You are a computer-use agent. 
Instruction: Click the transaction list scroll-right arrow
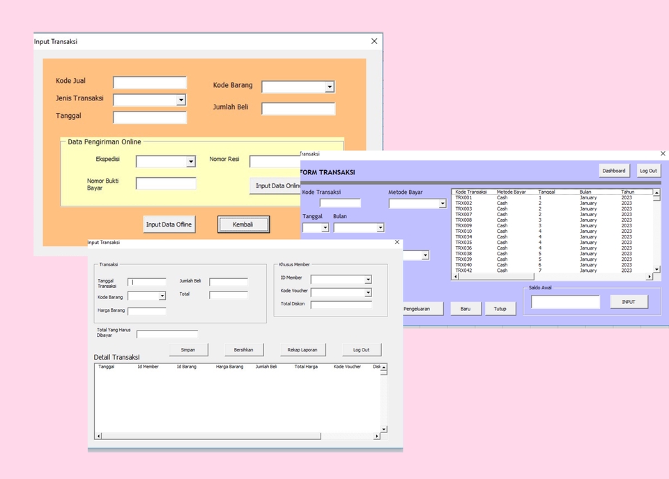649,277
